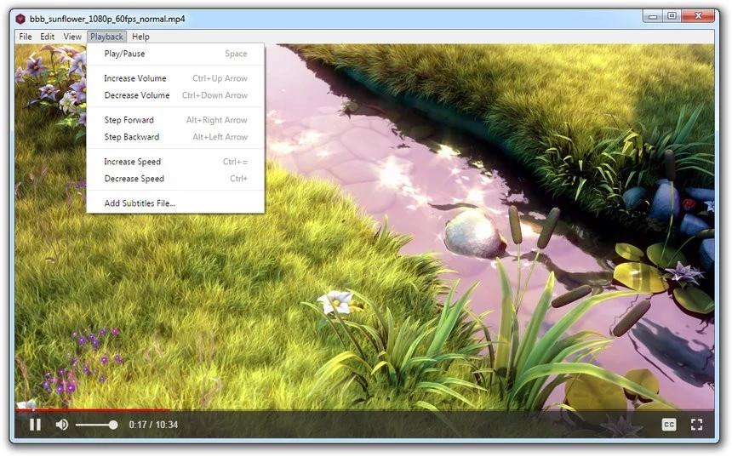This screenshot has height=457, width=732.
Task: Mute audio with the speaker icon
Action: [x=61, y=425]
